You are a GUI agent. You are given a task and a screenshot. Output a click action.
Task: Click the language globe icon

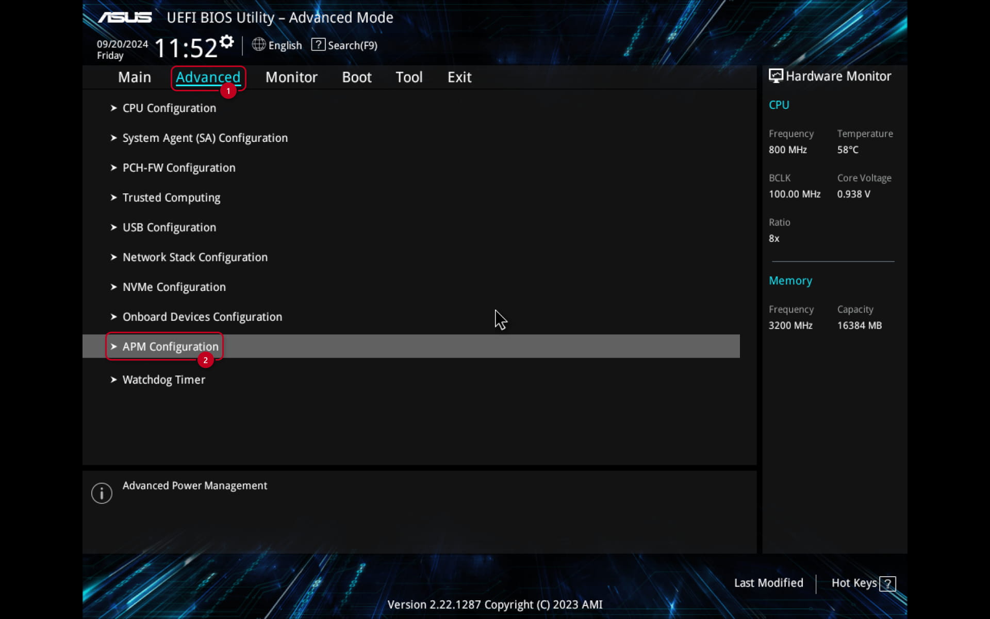coord(258,45)
